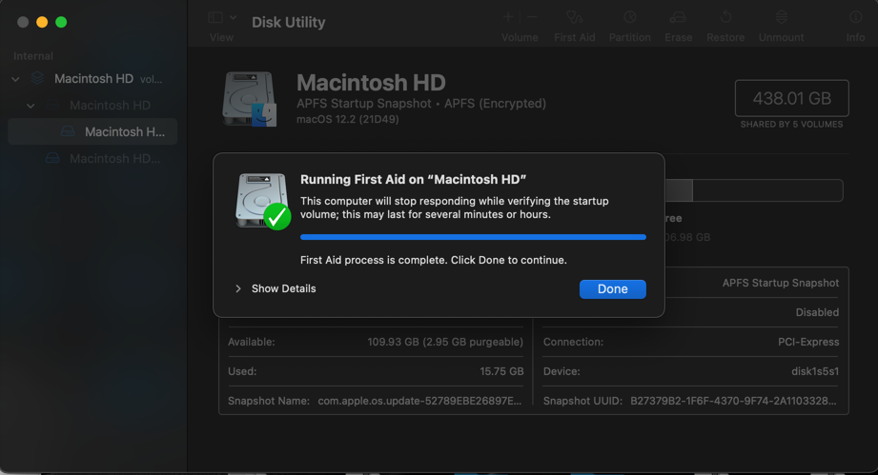Click the 438.01 GB capacity box
This screenshot has width=878, height=475.
[792, 98]
